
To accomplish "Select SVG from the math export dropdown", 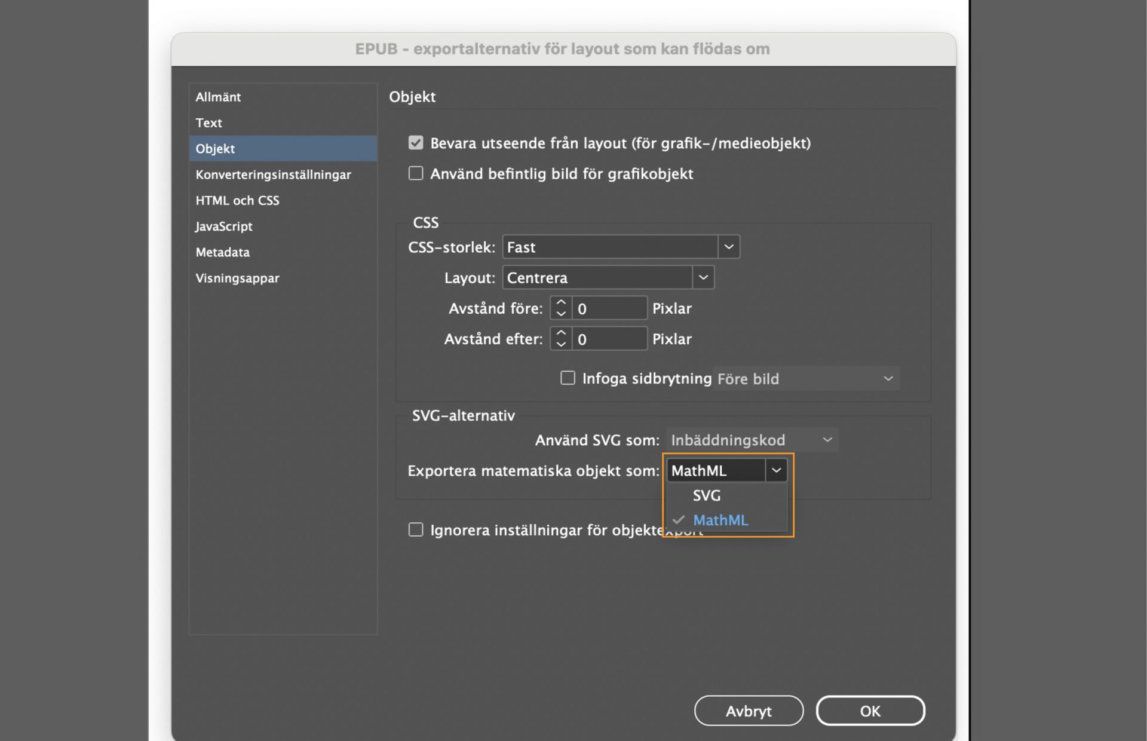I will (706, 495).
